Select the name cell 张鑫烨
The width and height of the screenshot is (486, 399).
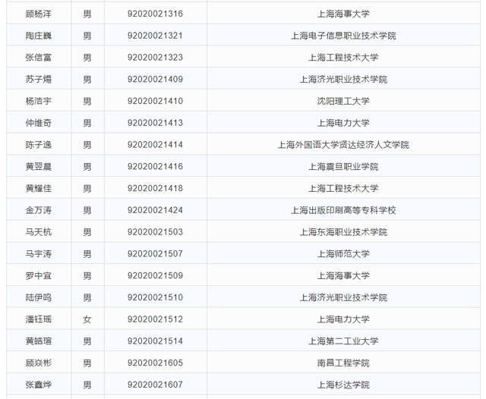coord(39,385)
